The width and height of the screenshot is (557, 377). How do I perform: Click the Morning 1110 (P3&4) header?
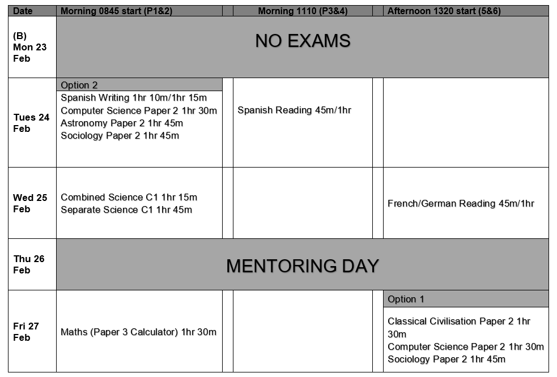pyautogui.click(x=302, y=11)
